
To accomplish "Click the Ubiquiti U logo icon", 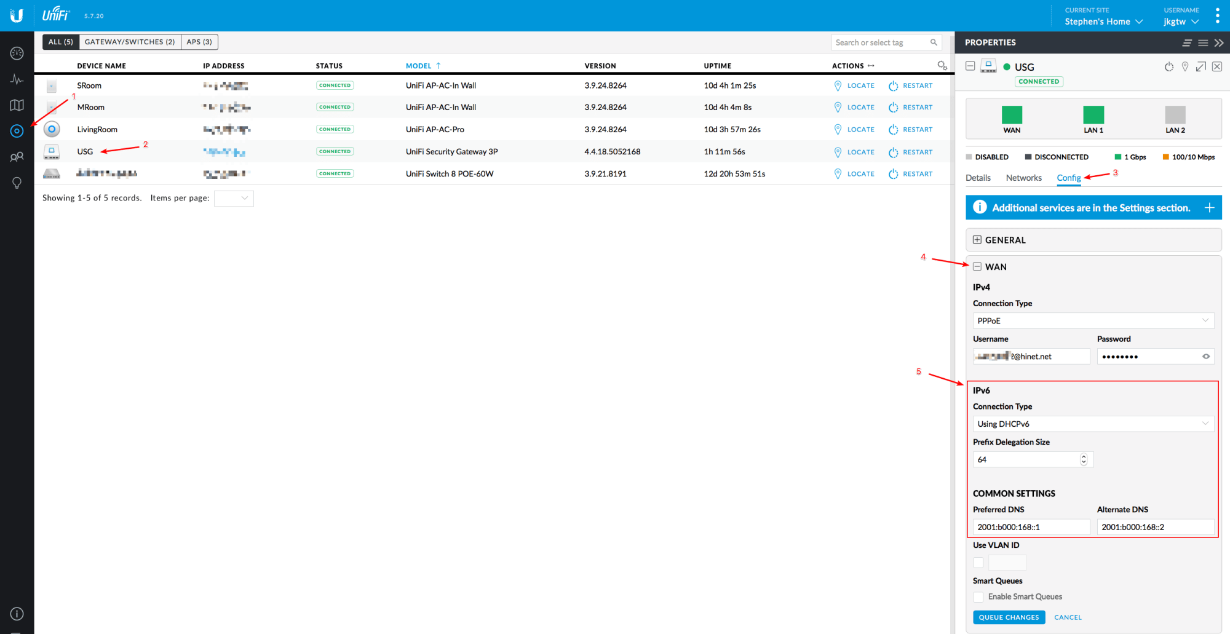I will (x=17, y=15).
